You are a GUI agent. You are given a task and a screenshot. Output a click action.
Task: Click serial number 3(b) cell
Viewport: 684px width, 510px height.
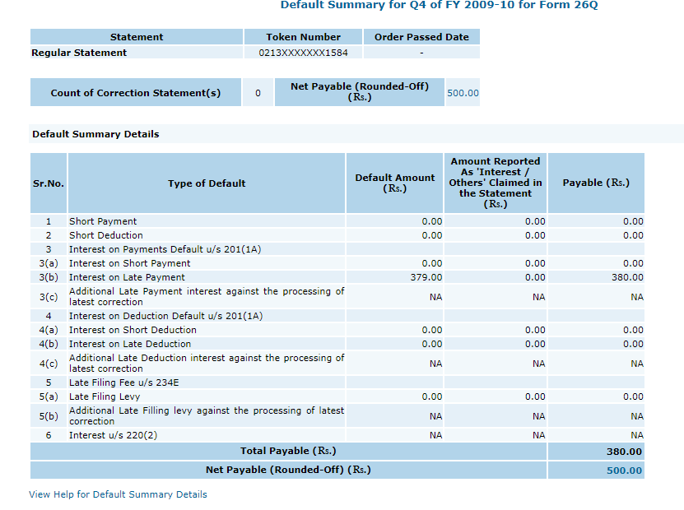pos(49,277)
